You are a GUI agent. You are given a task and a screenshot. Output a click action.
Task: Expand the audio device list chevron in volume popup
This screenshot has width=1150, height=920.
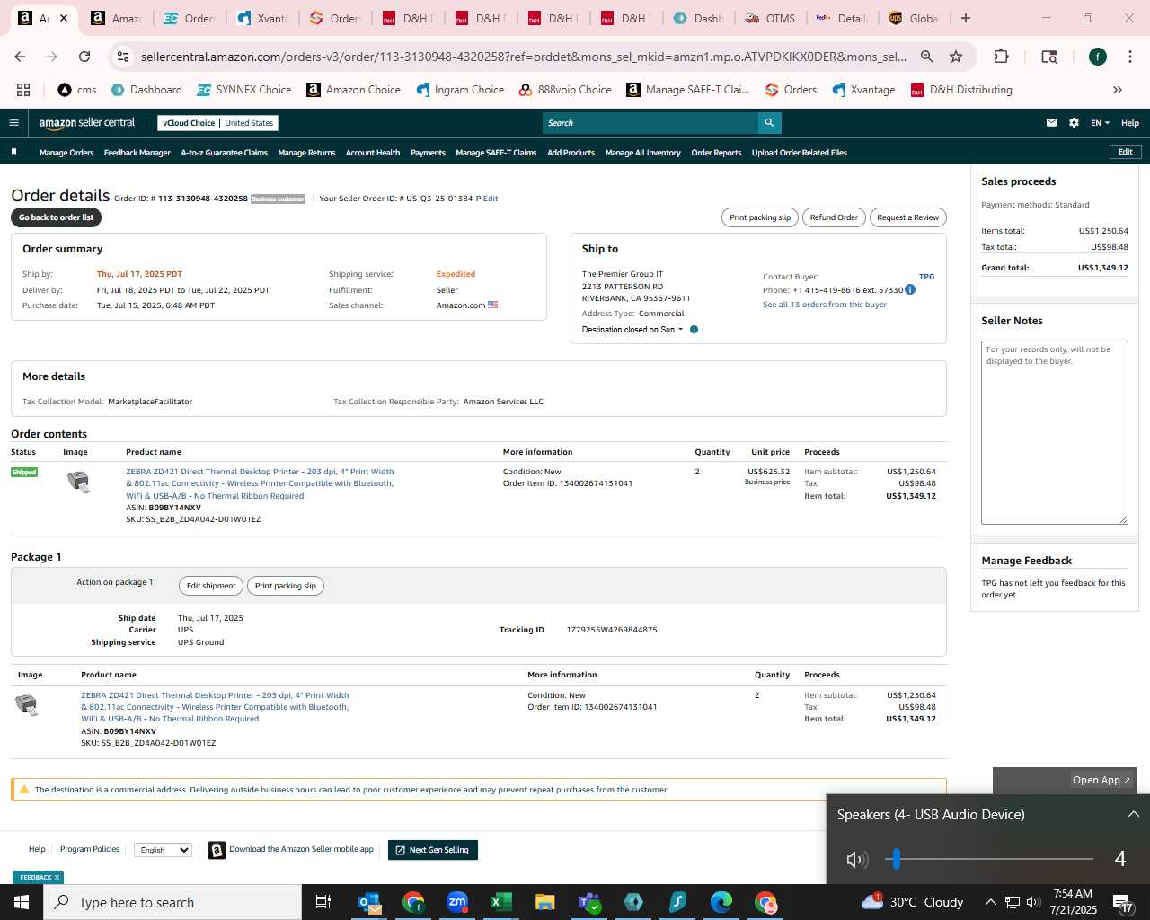click(1133, 814)
